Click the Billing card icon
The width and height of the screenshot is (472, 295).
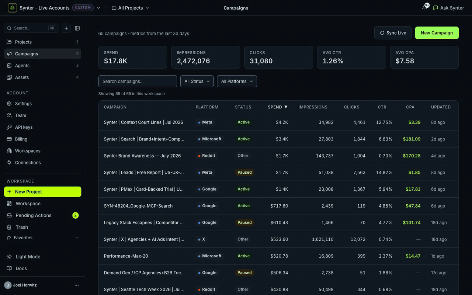(x=9, y=139)
